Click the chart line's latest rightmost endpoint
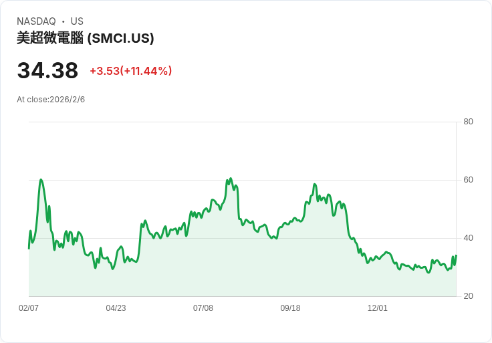Image resolution: width=492 pixels, height=343 pixels. pos(456,255)
